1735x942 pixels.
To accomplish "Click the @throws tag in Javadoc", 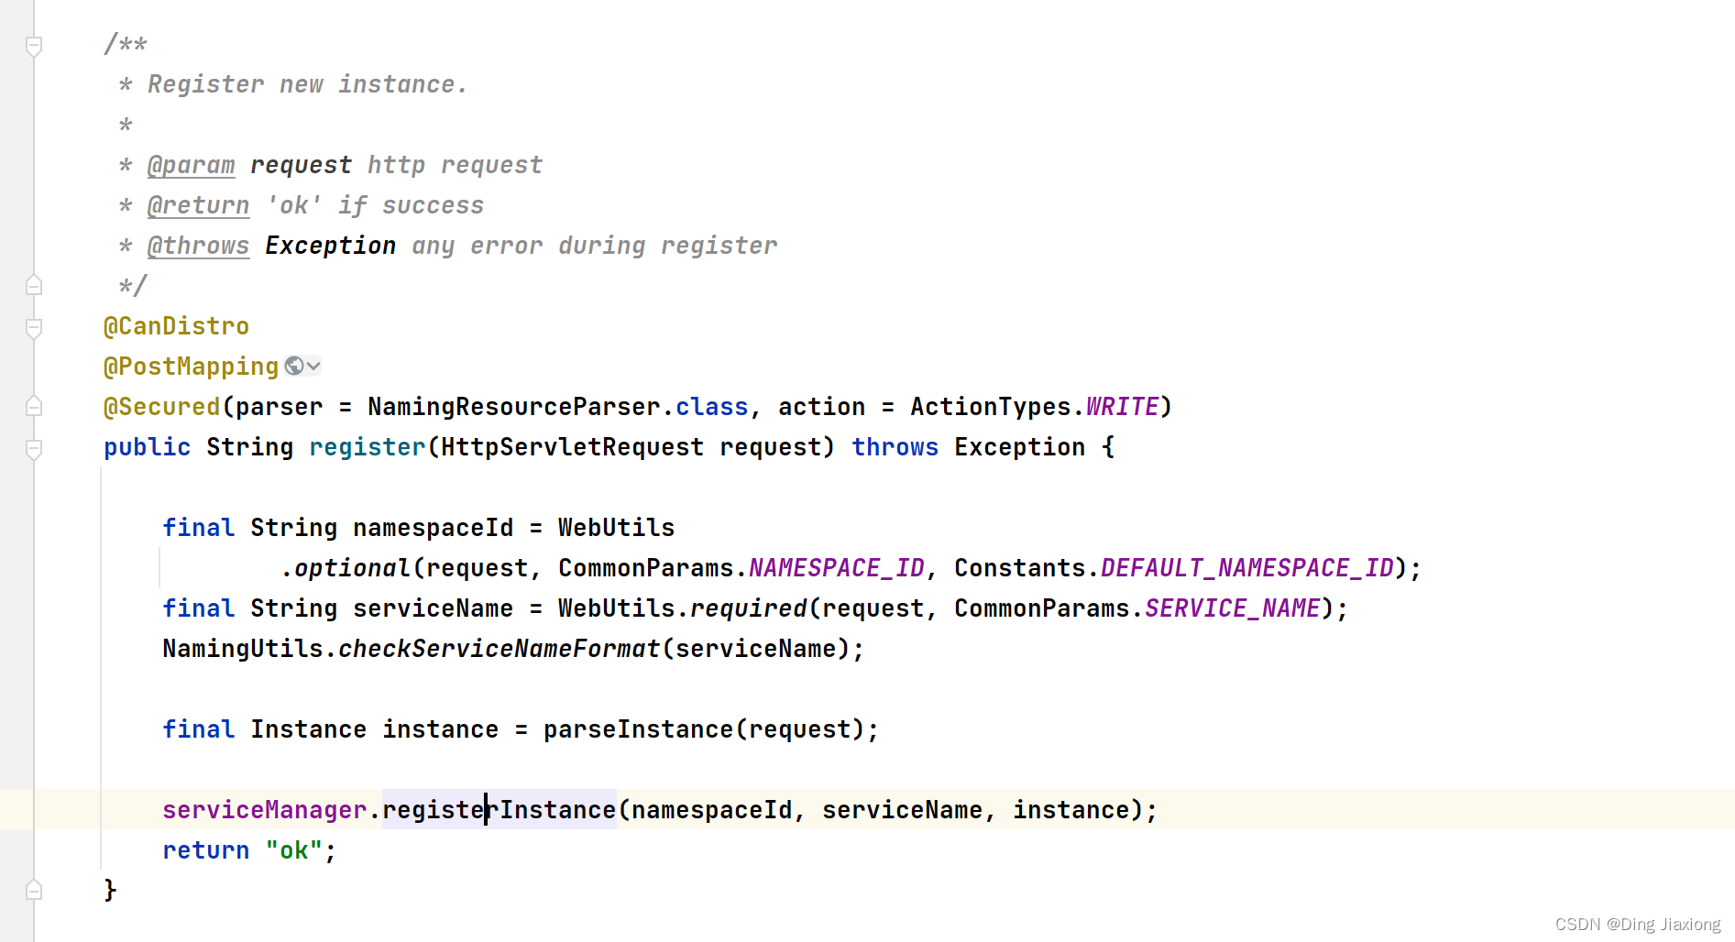I will point(198,246).
